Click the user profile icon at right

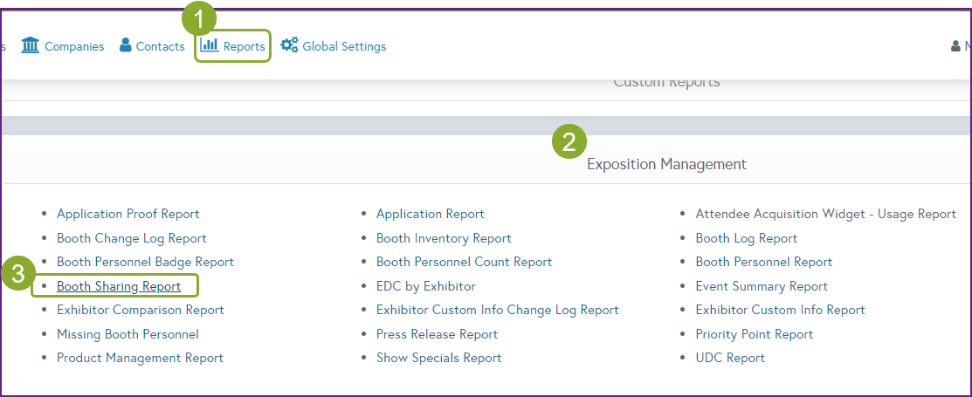(x=955, y=46)
